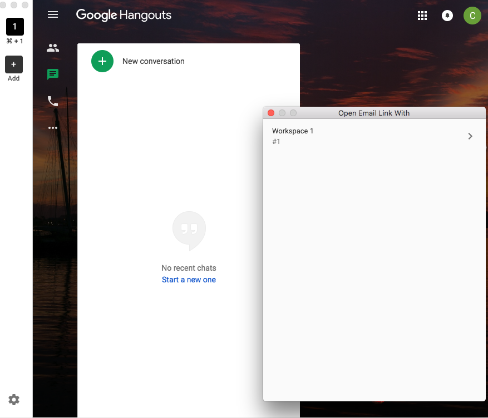Screen dimensions: 488x418
Task: Select the Conversations speech bubble icon
Action: [x=53, y=74]
